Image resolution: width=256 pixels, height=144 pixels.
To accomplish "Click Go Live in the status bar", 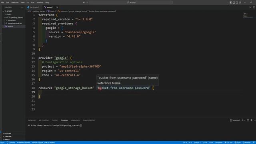I will [228, 142].
